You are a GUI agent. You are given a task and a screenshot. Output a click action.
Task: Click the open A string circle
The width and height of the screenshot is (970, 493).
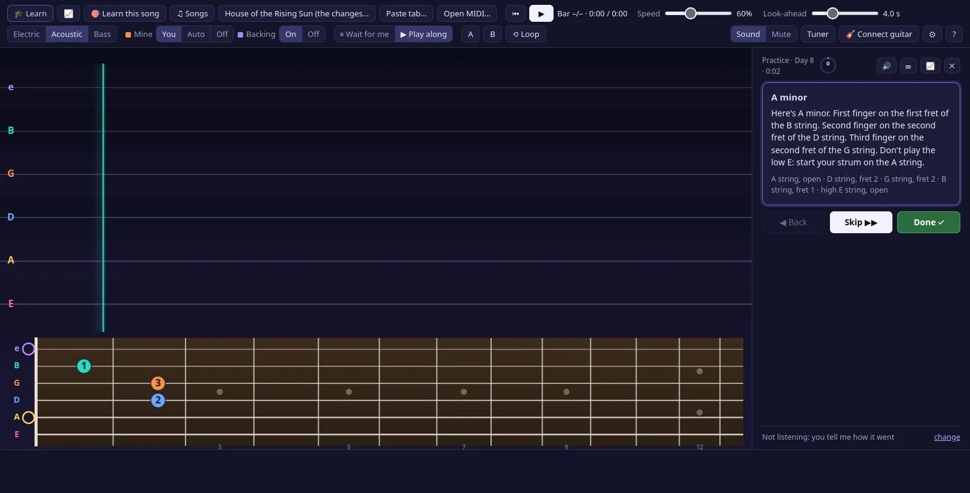[28, 417]
